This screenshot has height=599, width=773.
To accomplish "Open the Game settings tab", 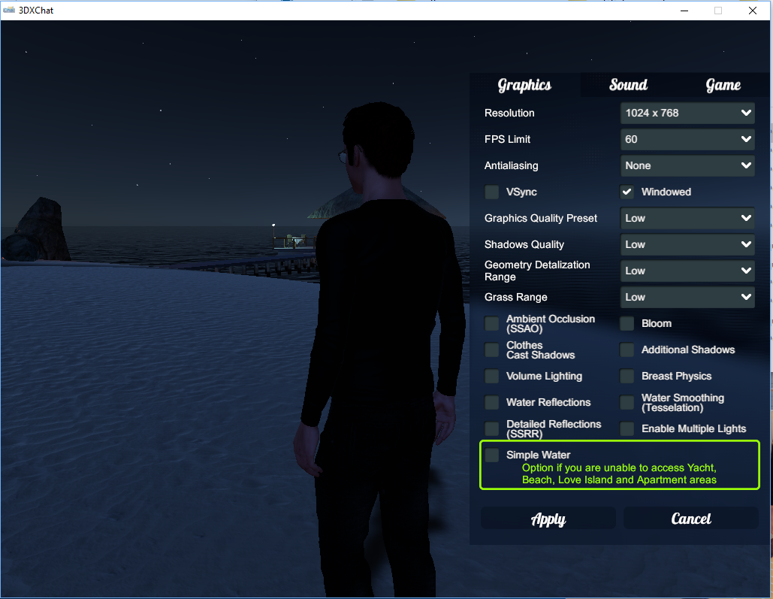I will click(723, 85).
